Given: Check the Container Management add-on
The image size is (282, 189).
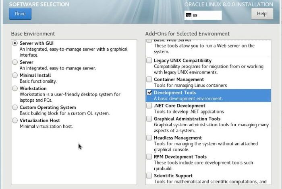Looking at the screenshot, I should [149, 79].
